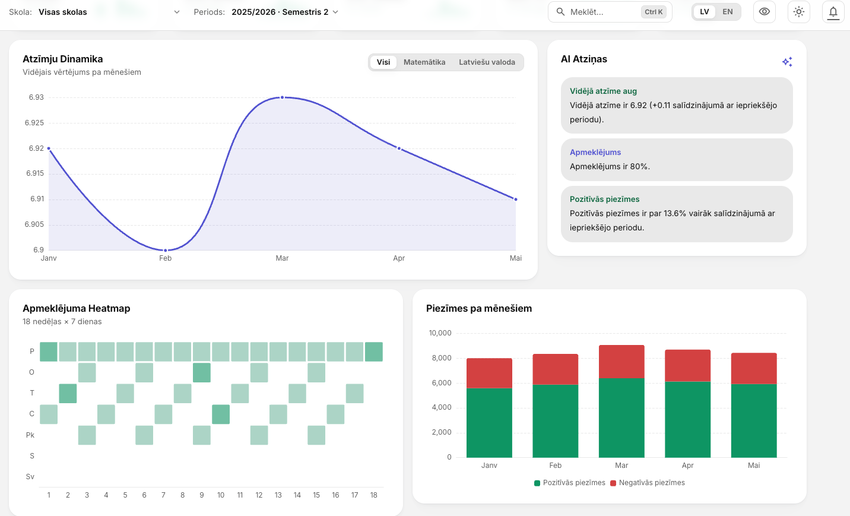
Task: Click the Feb lowest data point on line chart
Action: pyautogui.click(x=166, y=251)
